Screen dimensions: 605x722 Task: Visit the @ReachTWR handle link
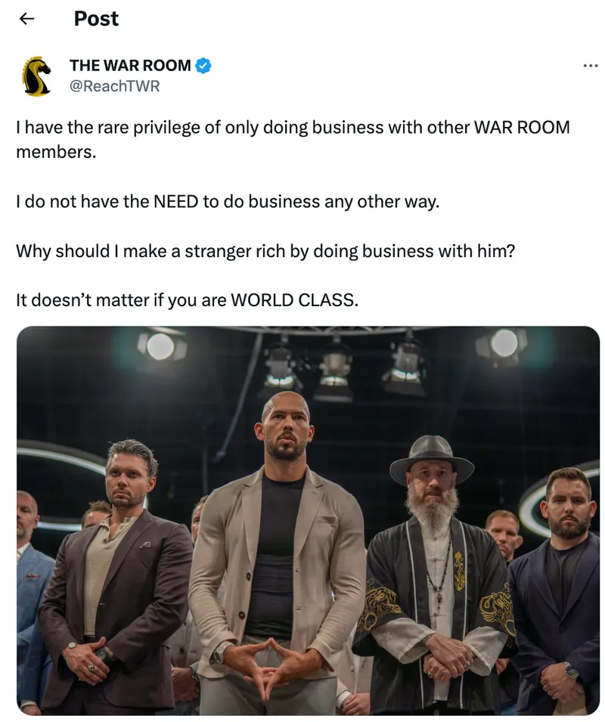coord(115,86)
